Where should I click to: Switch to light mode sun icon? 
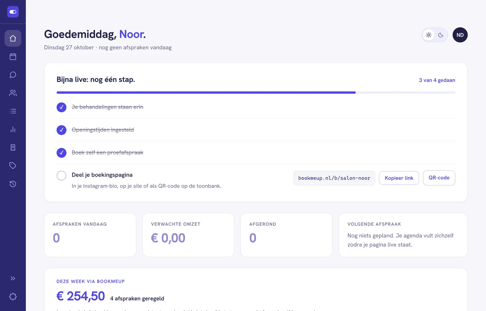(x=429, y=35)
